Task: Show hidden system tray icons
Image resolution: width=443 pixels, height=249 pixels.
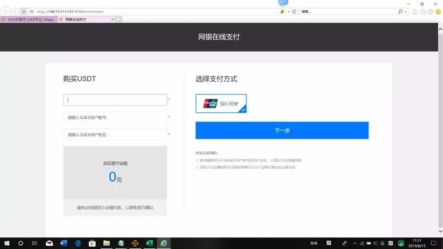Action: (355, 243)
